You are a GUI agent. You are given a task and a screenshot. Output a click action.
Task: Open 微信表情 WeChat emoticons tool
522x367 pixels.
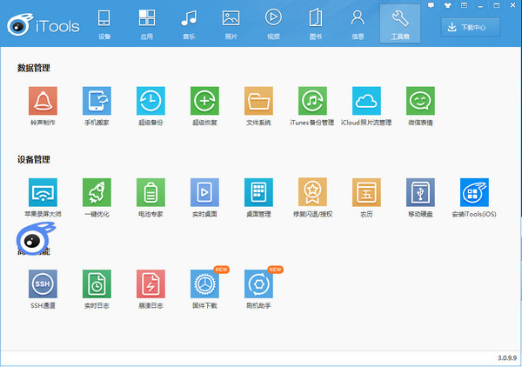420,101
